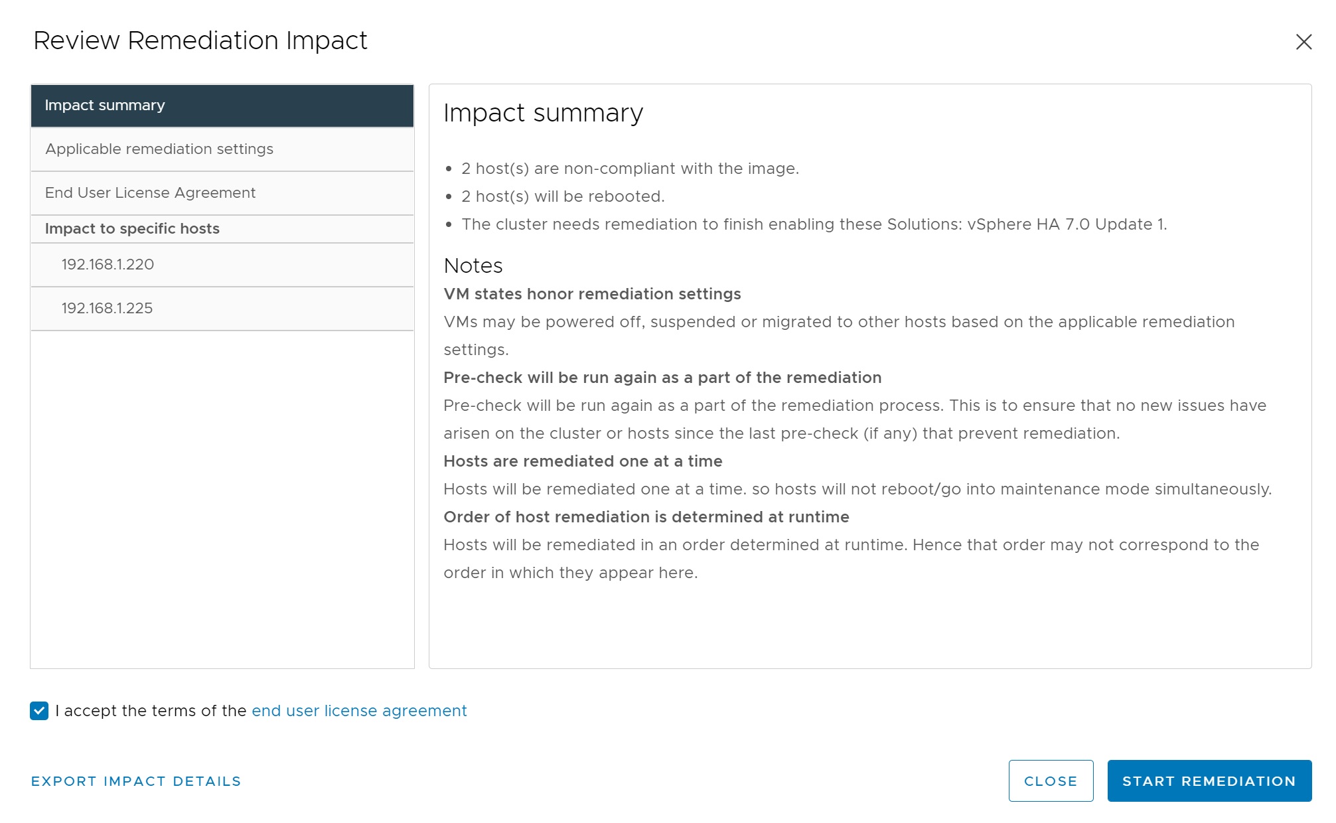Open Applicable remediation settings section
Image resolution: width=1336 pixels, height=823 pixels.
(x=222, y=149)
